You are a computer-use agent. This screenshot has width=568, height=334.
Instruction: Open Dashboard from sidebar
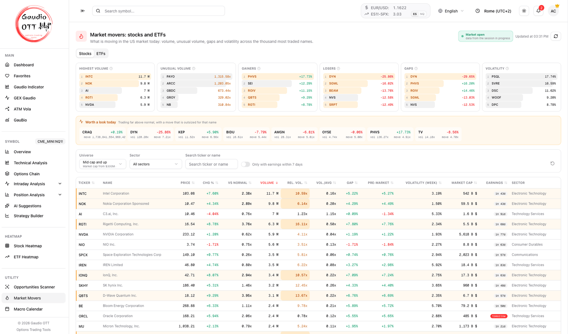coord(33,65)
